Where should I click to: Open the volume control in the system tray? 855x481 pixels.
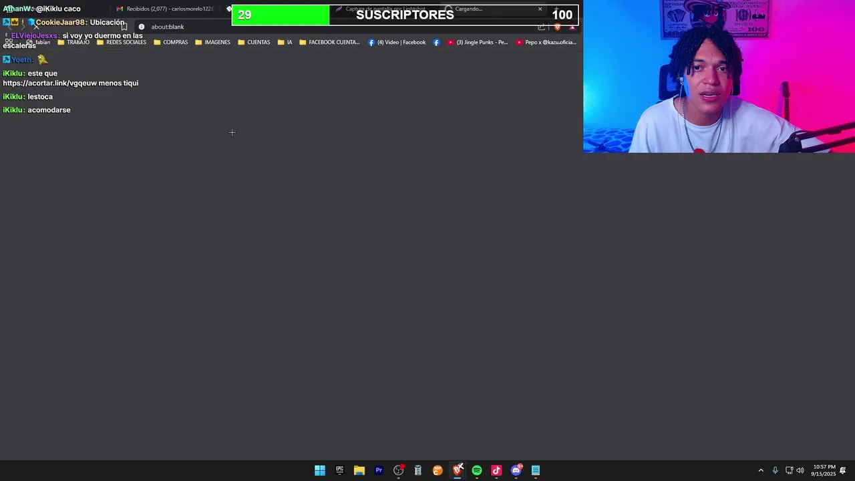pos(800,470)
